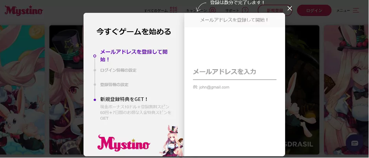Select step メールアドレスを登録して開始！ in the sidebar
Image resolution: width=369 pixels, height=158 pixels.
[134, 56]
